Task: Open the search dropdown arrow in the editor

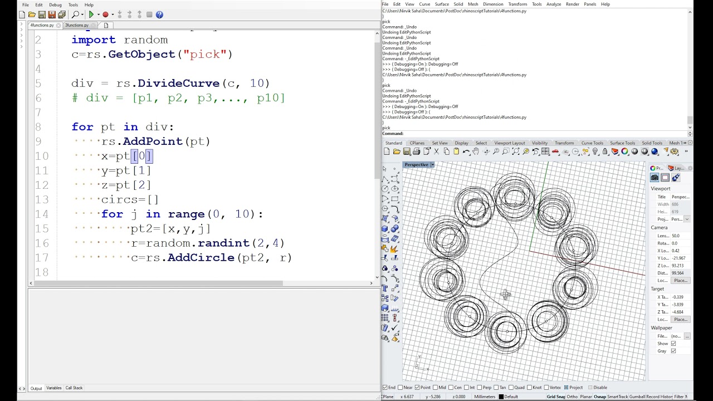Action: click(x=82, y=14)
